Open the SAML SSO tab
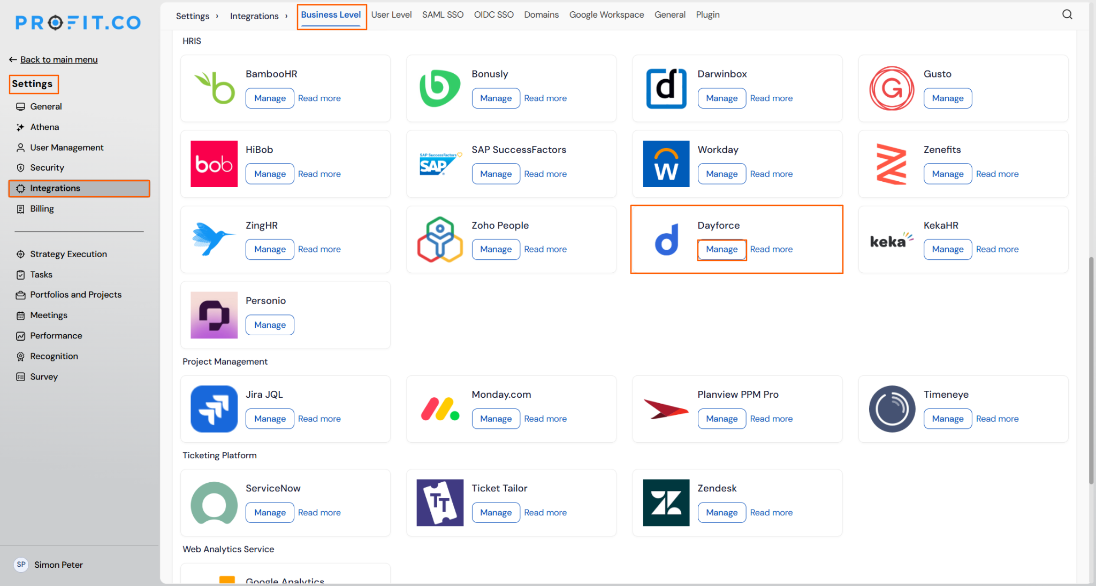Image resolution: width=1096 pixels, height=586 pixels. point(443,14)
